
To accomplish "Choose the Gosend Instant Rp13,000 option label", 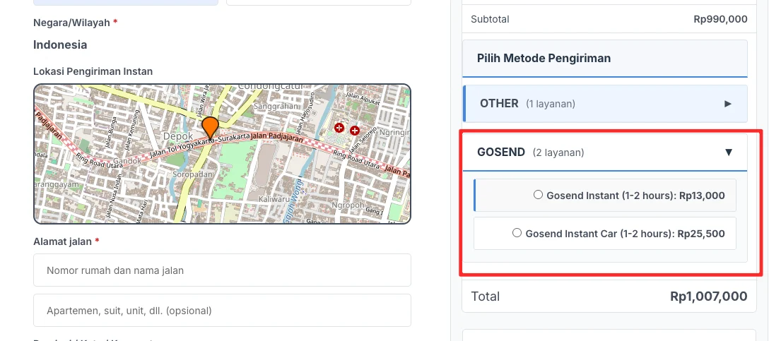I will [635, 196].
